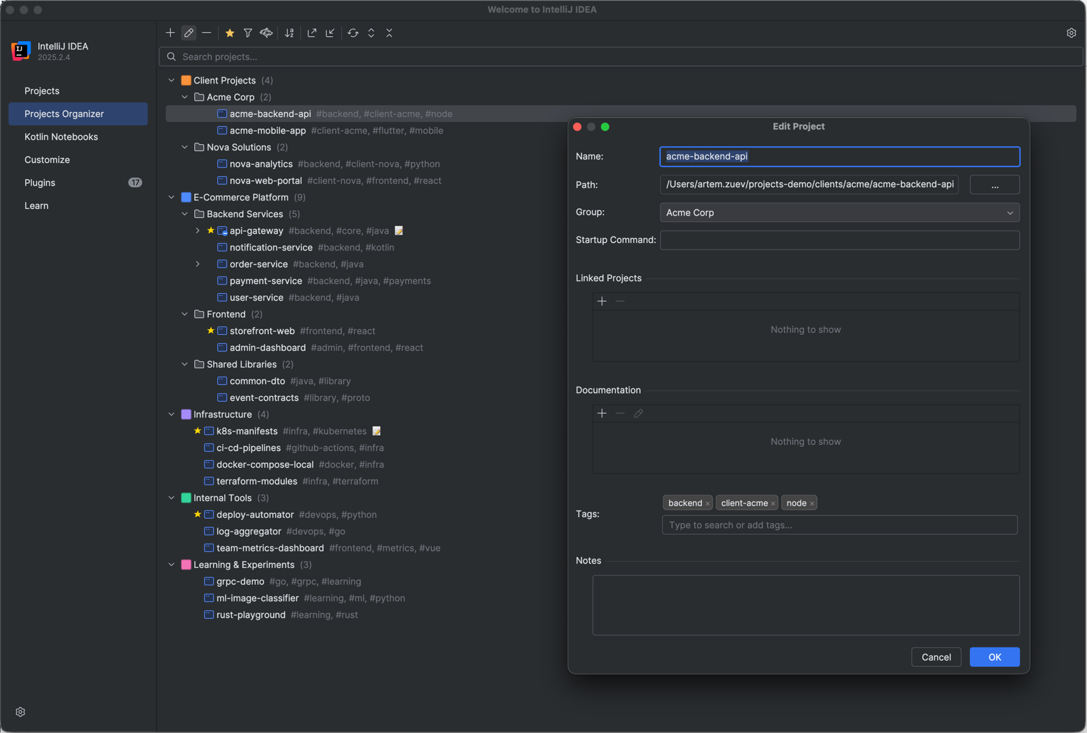Remove the node tag
The height and width of the screenshot is (733, 1087).
[812, 503]
